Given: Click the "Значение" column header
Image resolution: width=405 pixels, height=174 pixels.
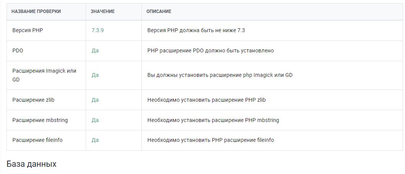Looking at the screenshot, I should tap(102, 11).
